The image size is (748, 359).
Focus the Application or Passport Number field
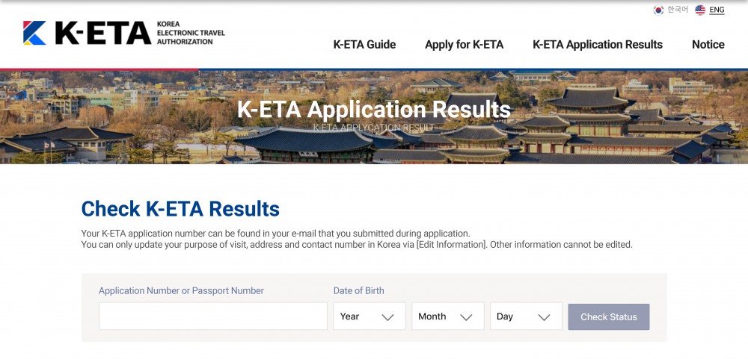[x=212, y=316]
